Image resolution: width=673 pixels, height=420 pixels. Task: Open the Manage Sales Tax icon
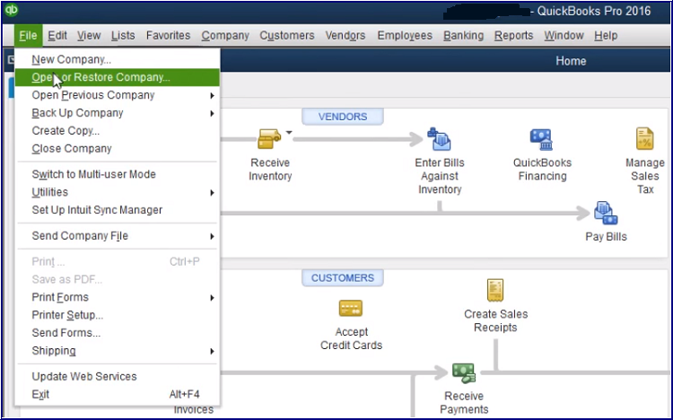(x=644, y=138)
